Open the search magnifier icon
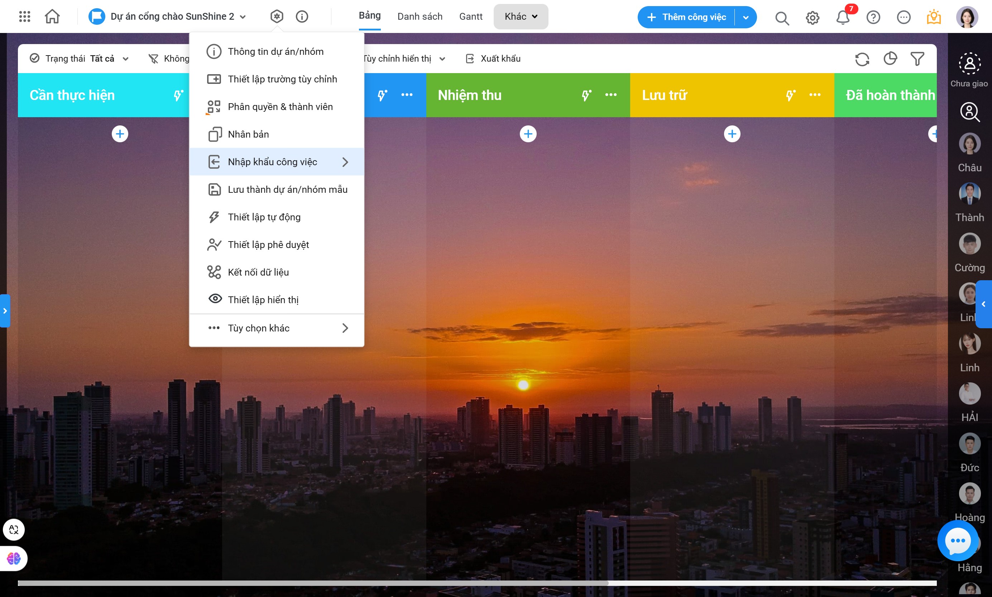The width and height of the screenshot is (992, 597). [782, 18]
